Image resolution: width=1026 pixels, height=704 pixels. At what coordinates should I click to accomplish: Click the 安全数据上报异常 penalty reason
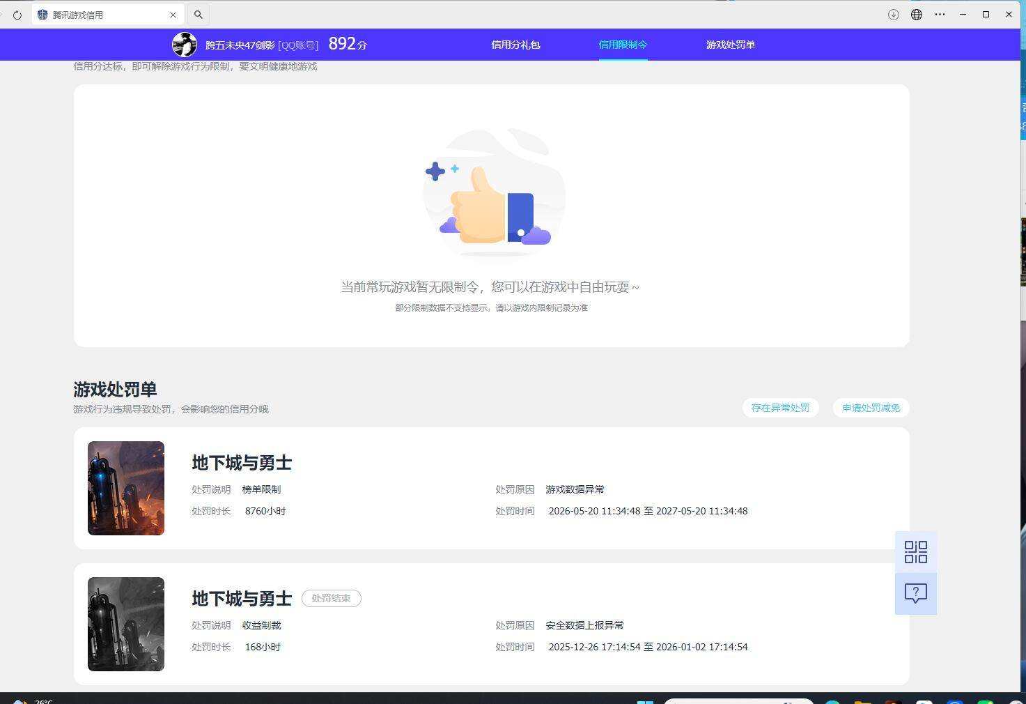point(584,625)
